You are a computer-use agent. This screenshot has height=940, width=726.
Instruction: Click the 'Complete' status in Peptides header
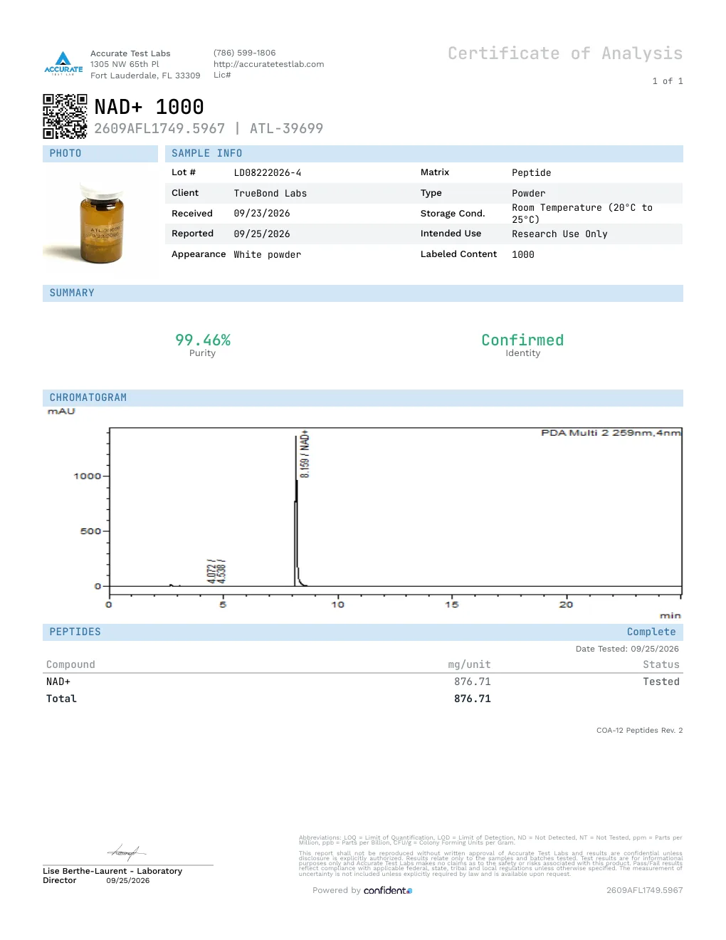click(x=651, y=632)
